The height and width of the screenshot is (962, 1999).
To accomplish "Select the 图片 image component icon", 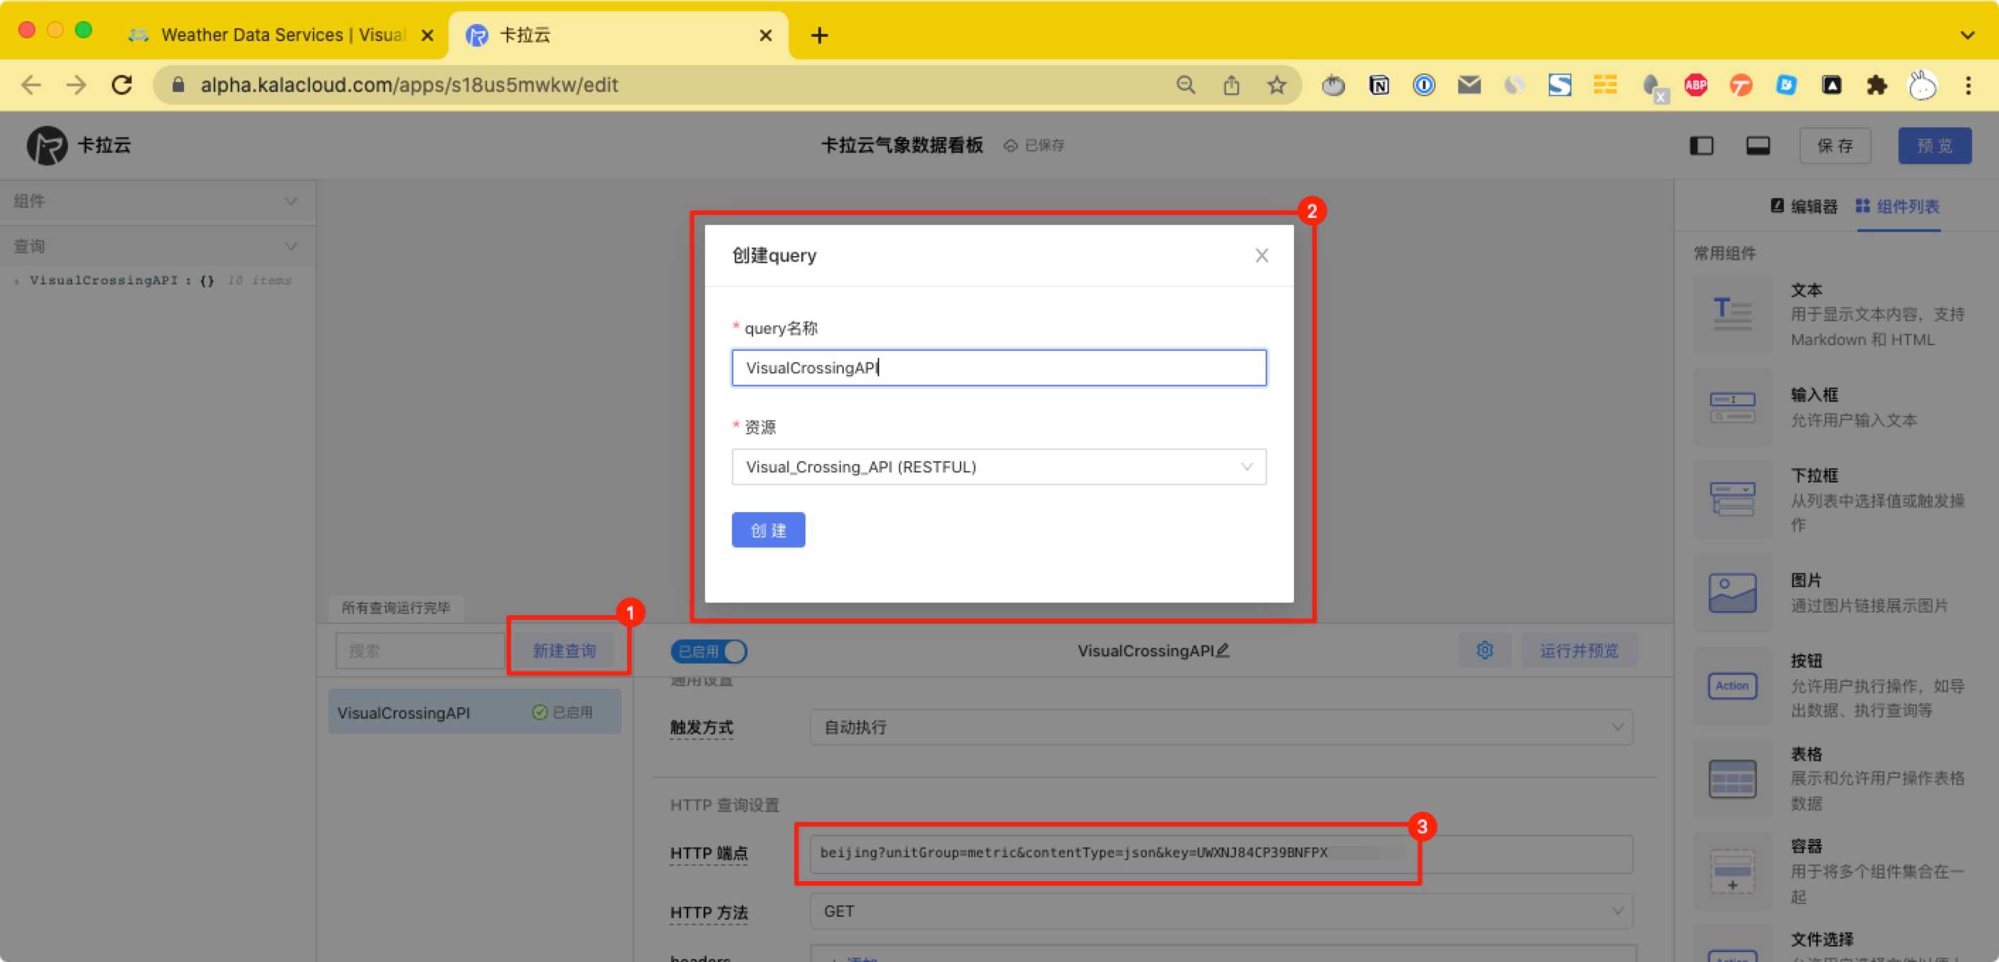I will 1731,592.
